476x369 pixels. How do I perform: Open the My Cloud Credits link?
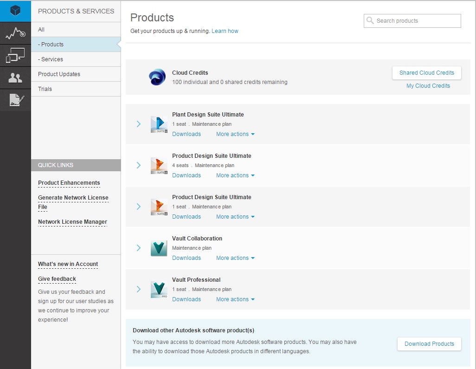tap(428, 86)
